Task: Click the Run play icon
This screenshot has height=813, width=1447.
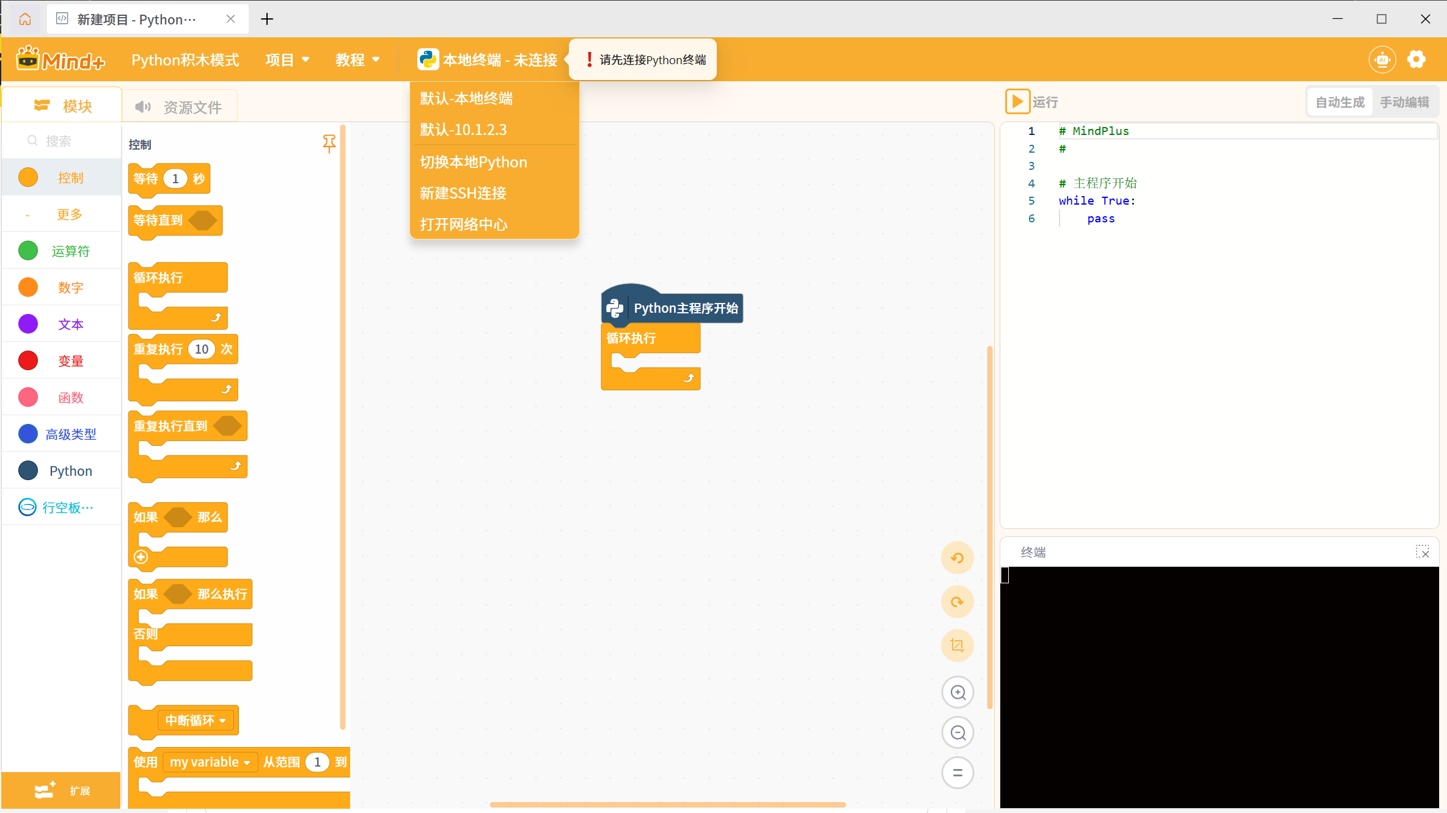Action: pyautogui.click(x=1017, y=101)
